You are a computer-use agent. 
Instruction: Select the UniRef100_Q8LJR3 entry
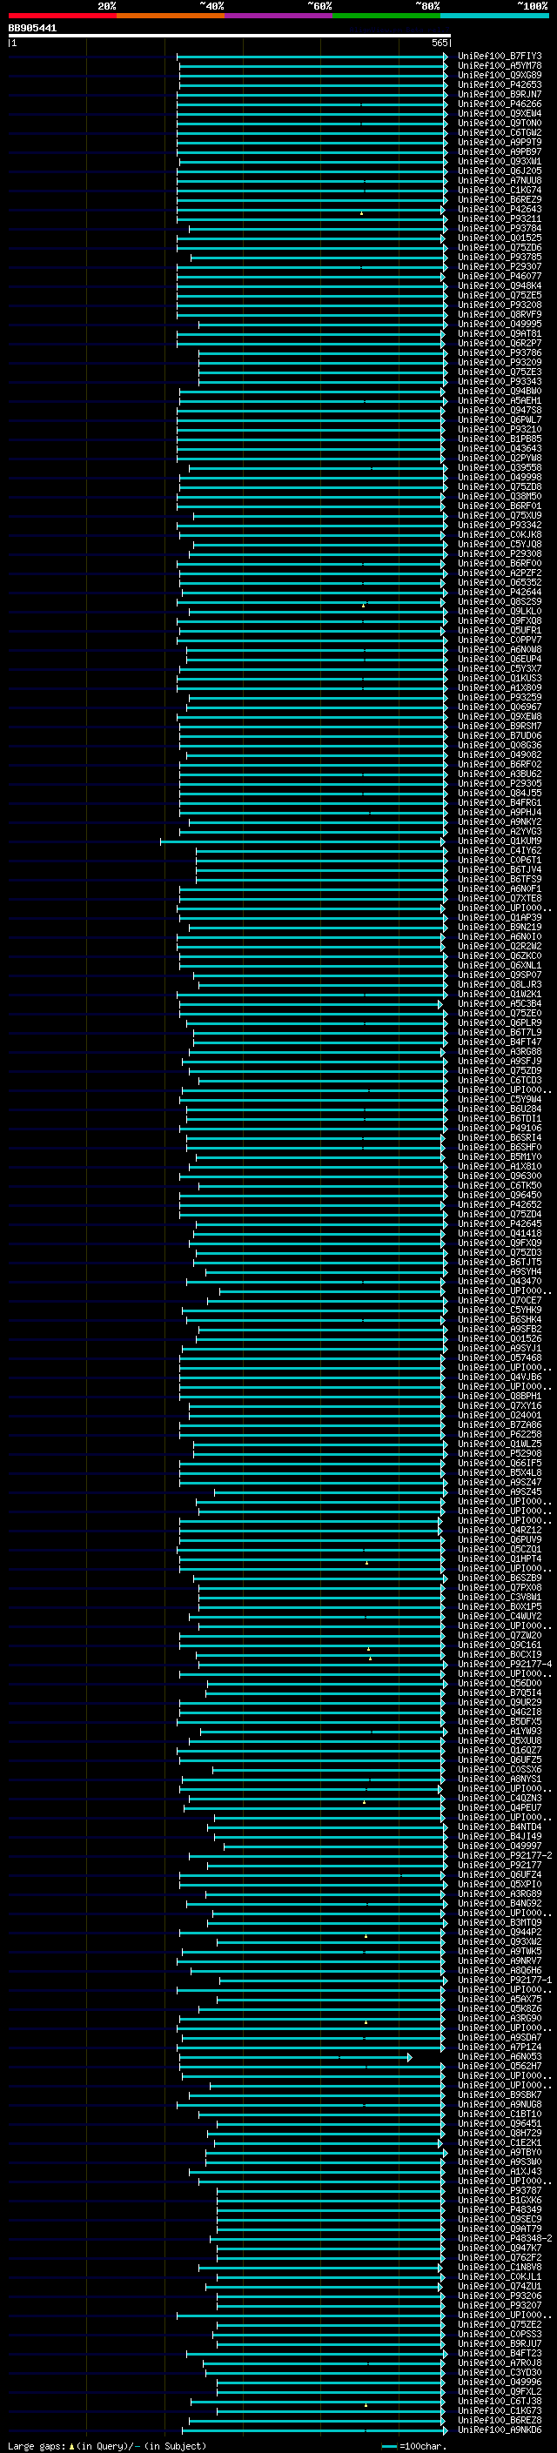coord(500,985)
